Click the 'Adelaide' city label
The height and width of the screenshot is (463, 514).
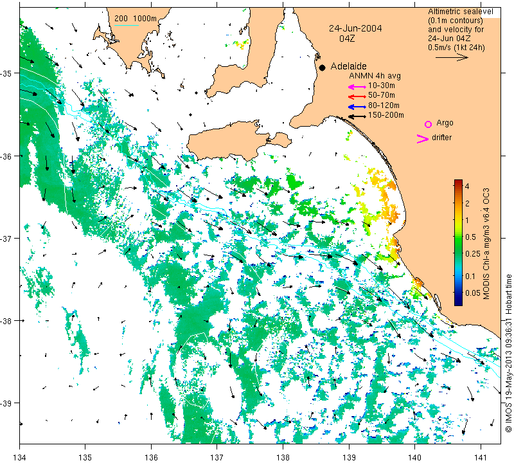click(348, 66)
